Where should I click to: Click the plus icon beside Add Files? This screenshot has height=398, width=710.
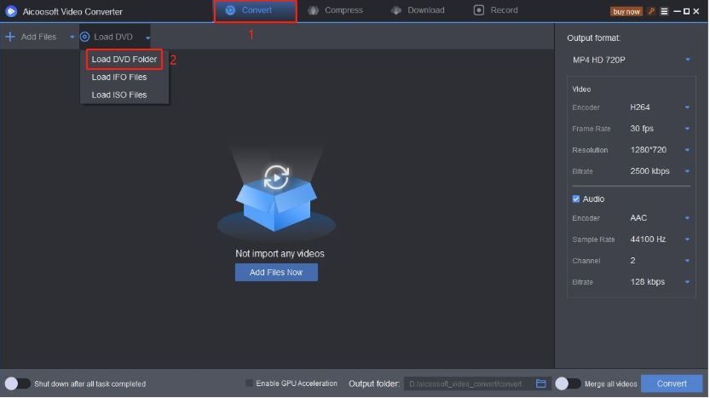click(10, 37)
